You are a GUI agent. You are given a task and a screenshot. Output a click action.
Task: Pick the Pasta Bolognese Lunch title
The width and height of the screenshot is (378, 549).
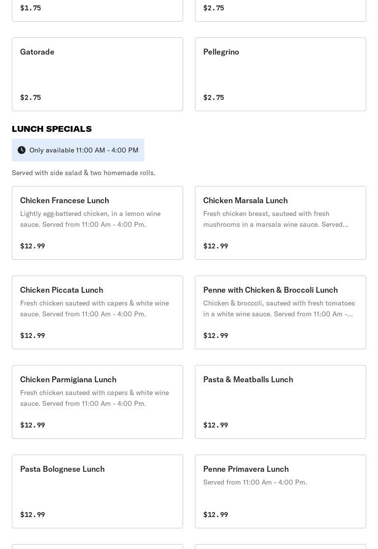(x=62, y=469)
